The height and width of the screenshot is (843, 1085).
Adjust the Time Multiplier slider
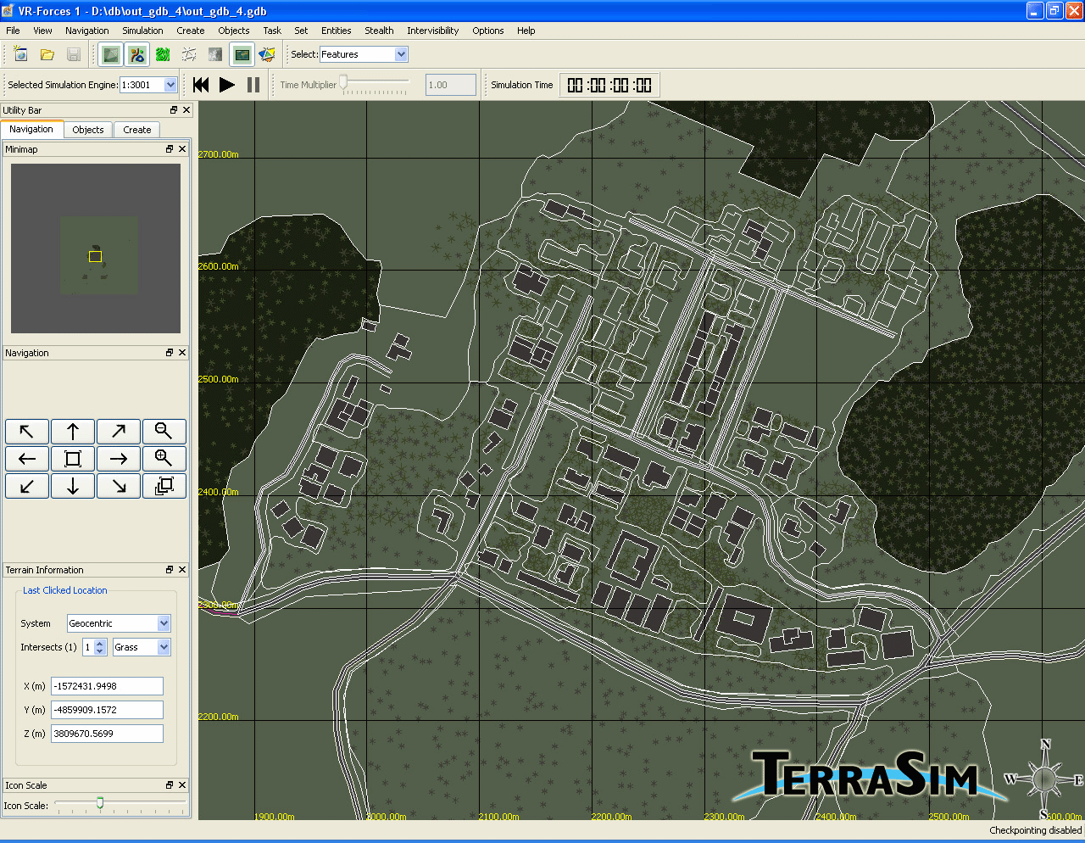coord(343,82)
